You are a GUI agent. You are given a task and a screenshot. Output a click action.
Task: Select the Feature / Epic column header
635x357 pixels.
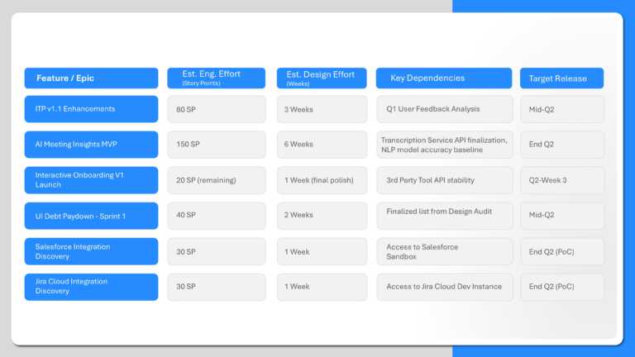coord(91,79)
